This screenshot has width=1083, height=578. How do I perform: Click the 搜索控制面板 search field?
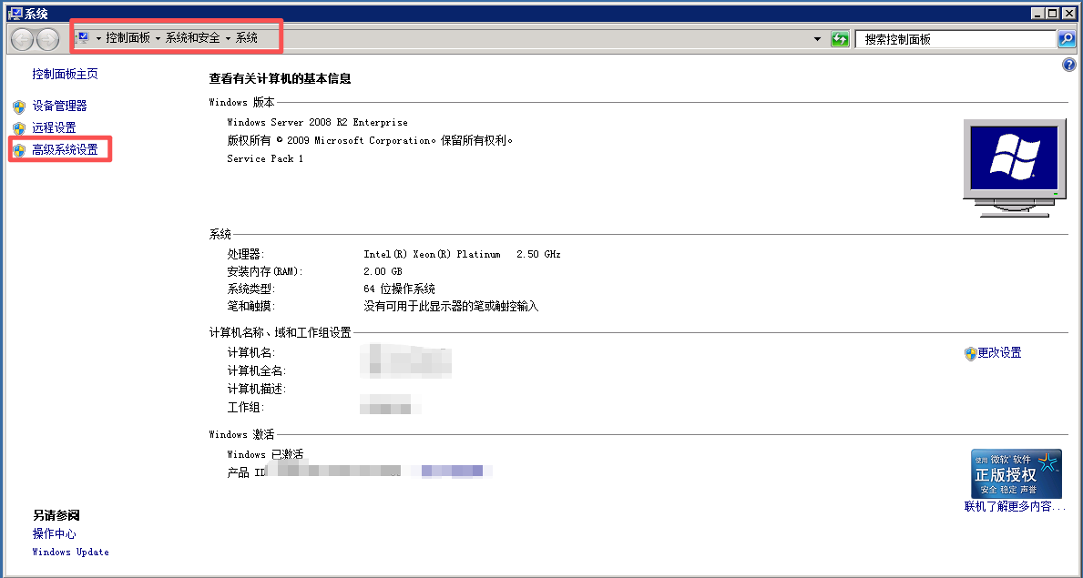(955, 39)
